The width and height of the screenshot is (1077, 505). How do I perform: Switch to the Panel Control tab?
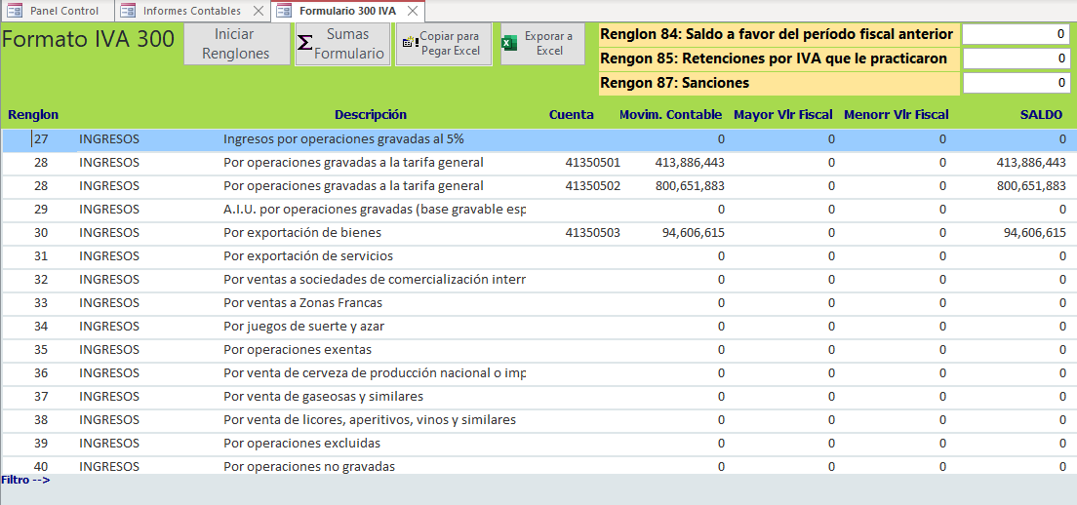click(x=57, y=11)
